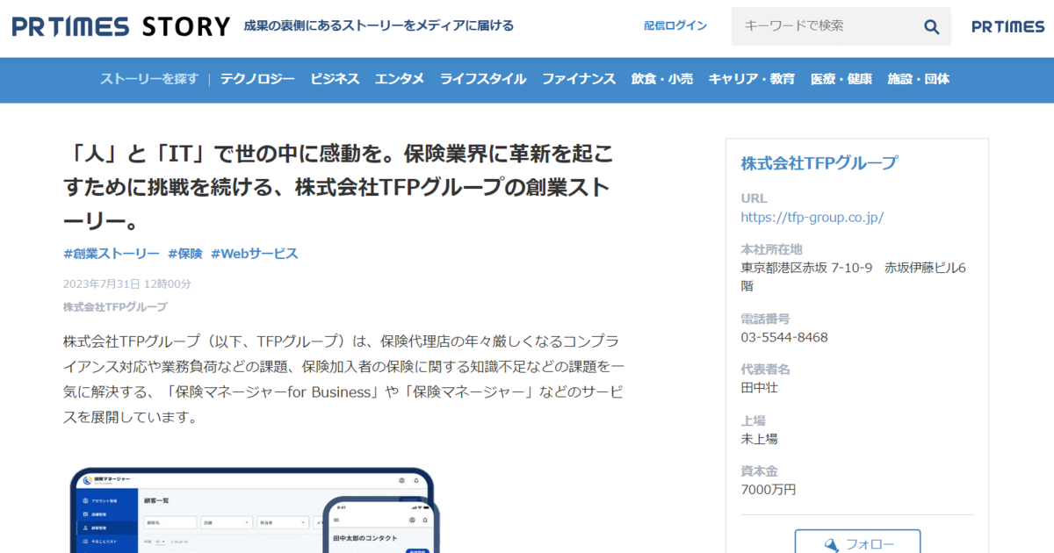Open the #保険 tag
This screenshot has width=1054, height=553.
tap(185, 254)
